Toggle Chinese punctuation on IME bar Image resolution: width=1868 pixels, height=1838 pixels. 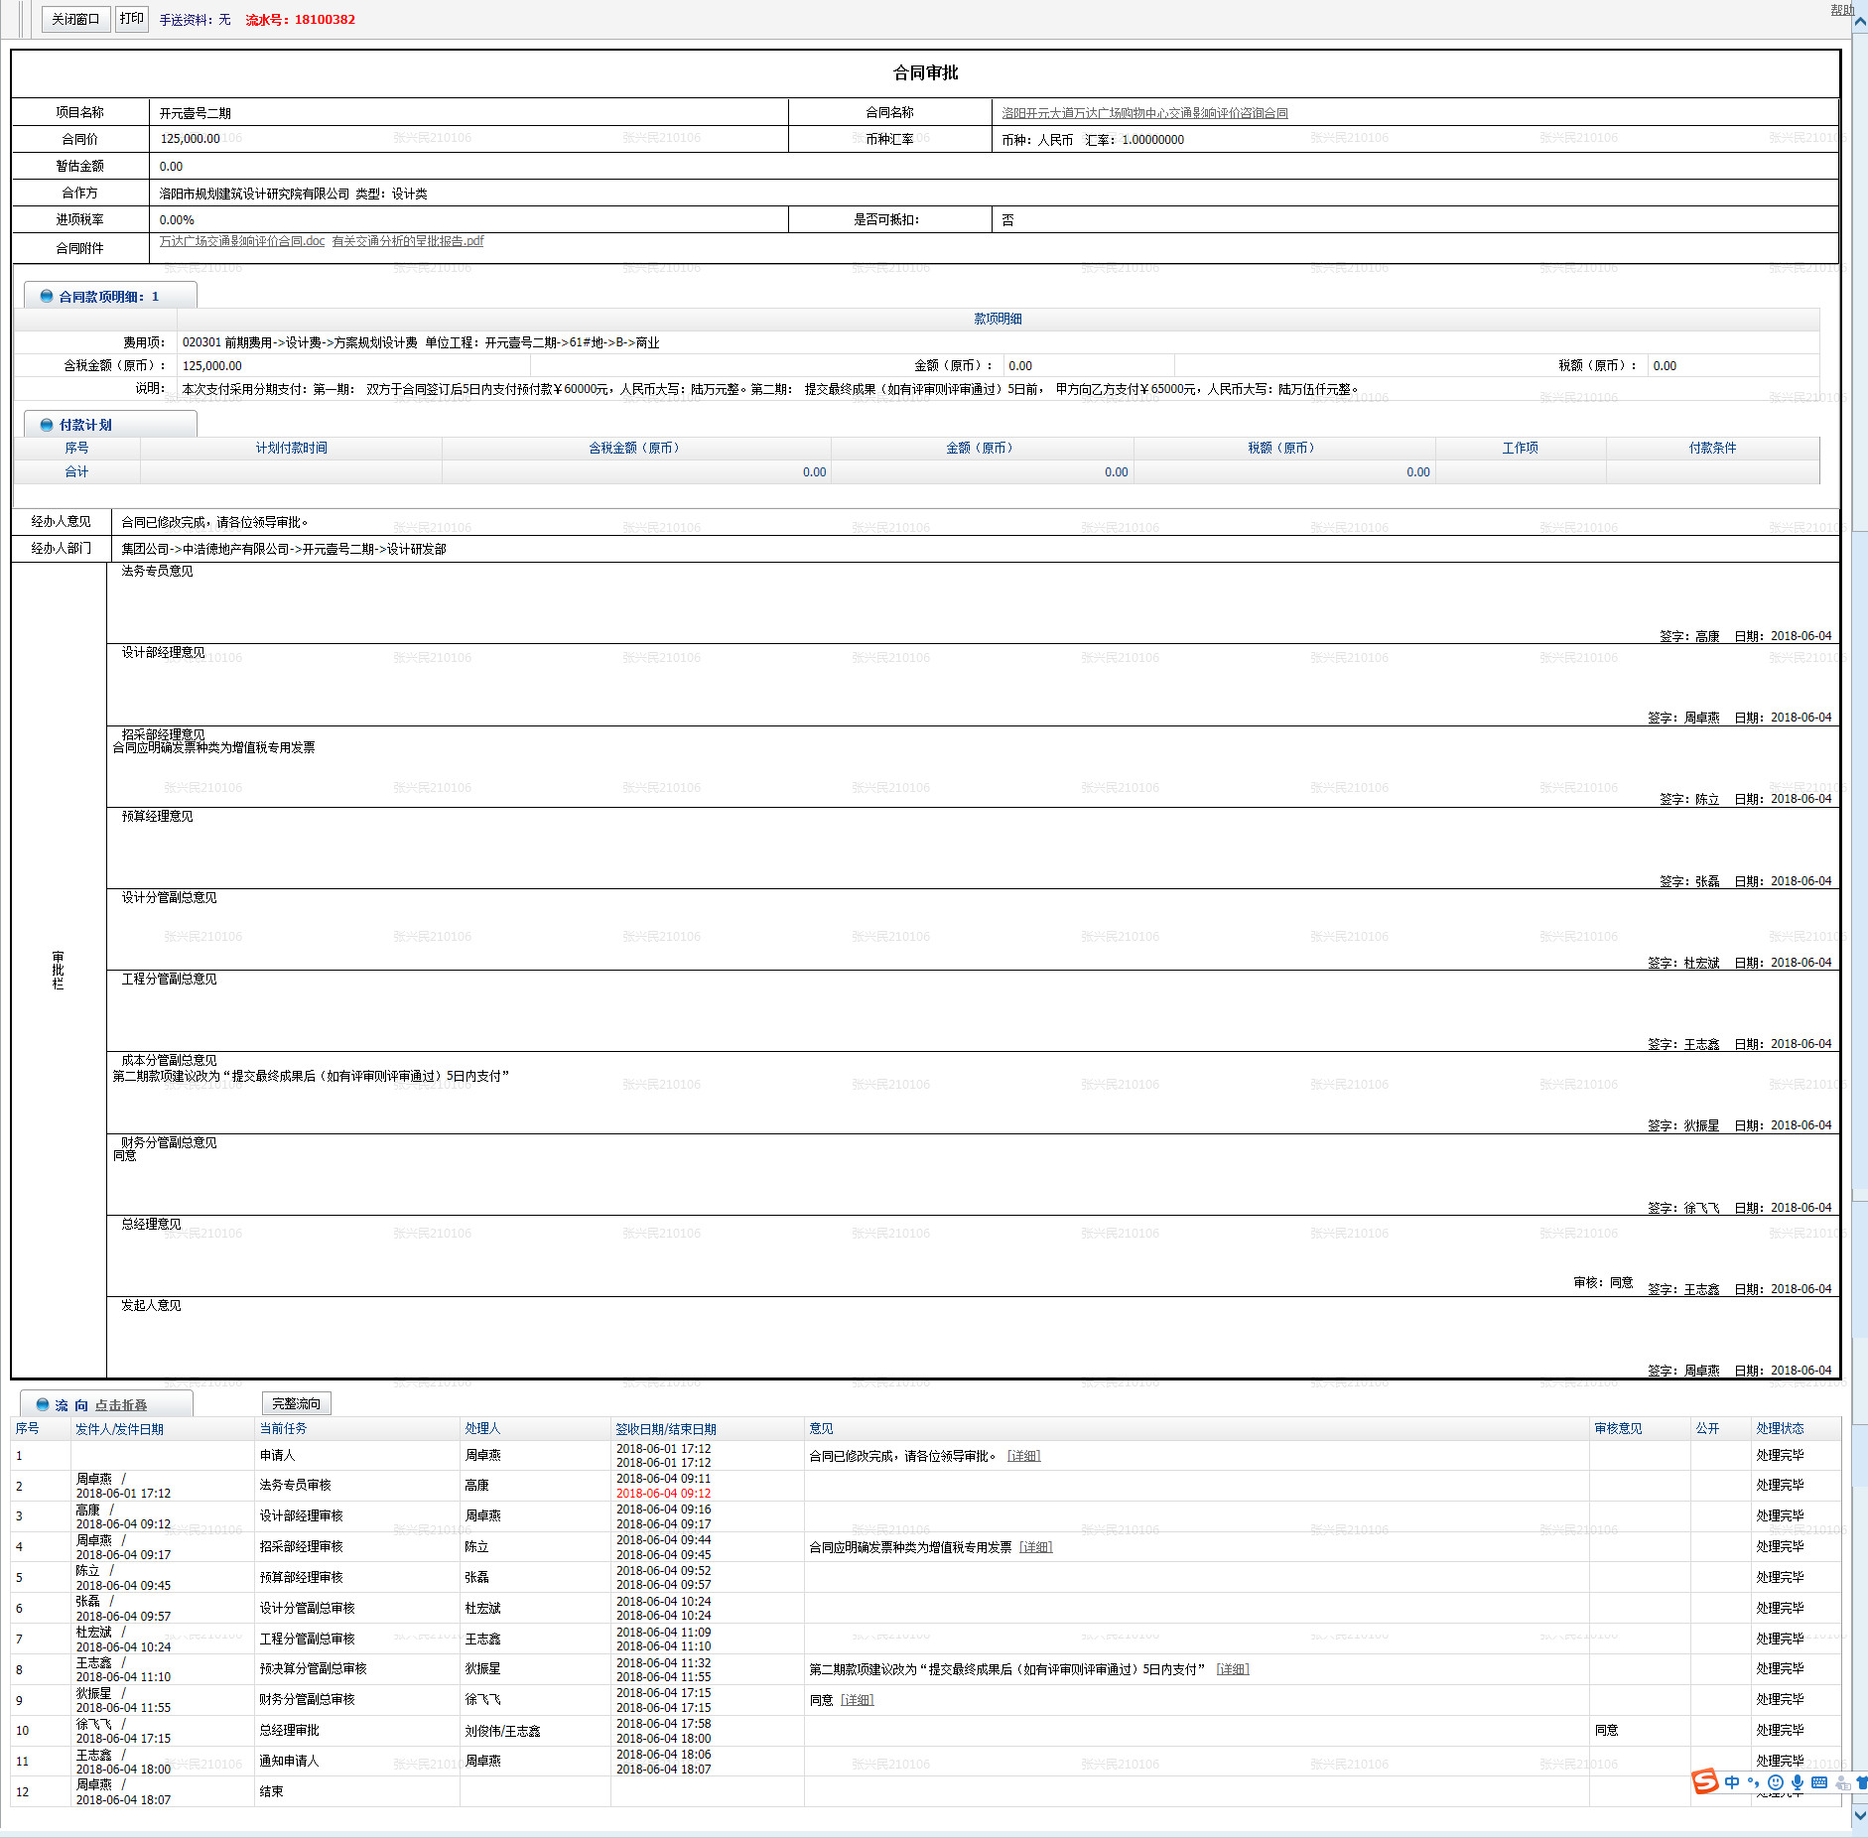point(1754,1782)
